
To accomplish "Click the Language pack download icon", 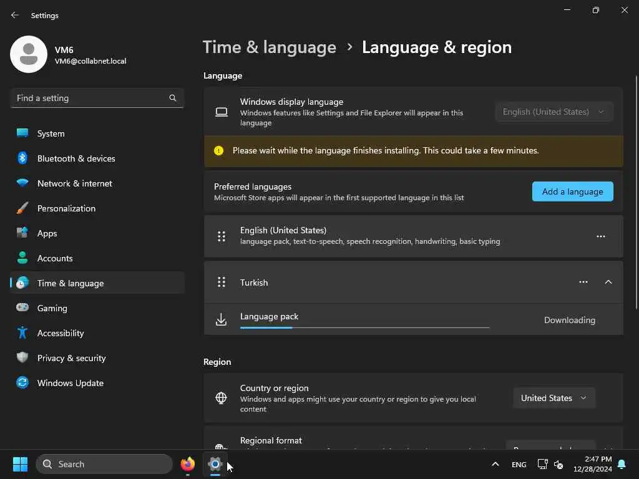I will click(x=221, y=320).
